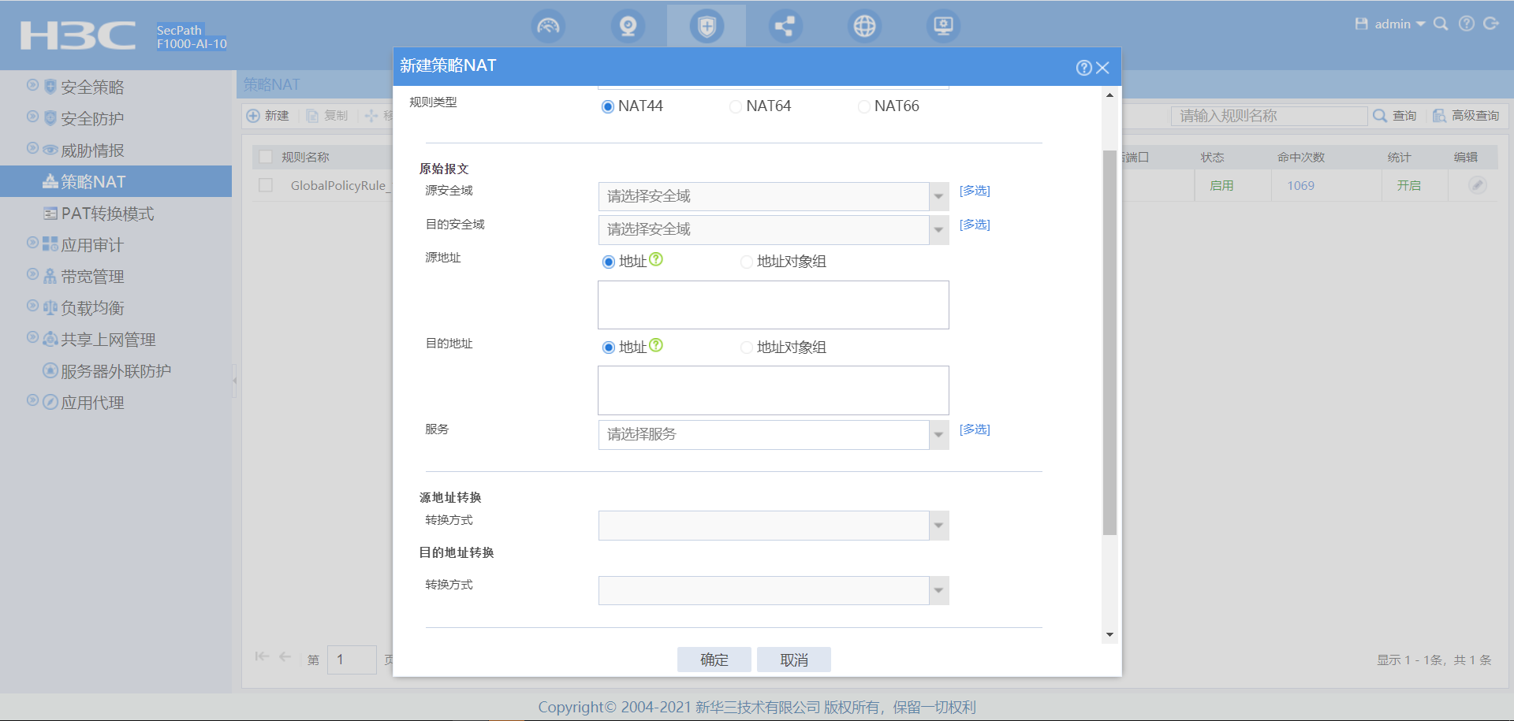Image resolution: width=1514 pixels, height=721 pixels.
Task: Choose 地址对象组 option for 源地址
Action: [747, 262]
